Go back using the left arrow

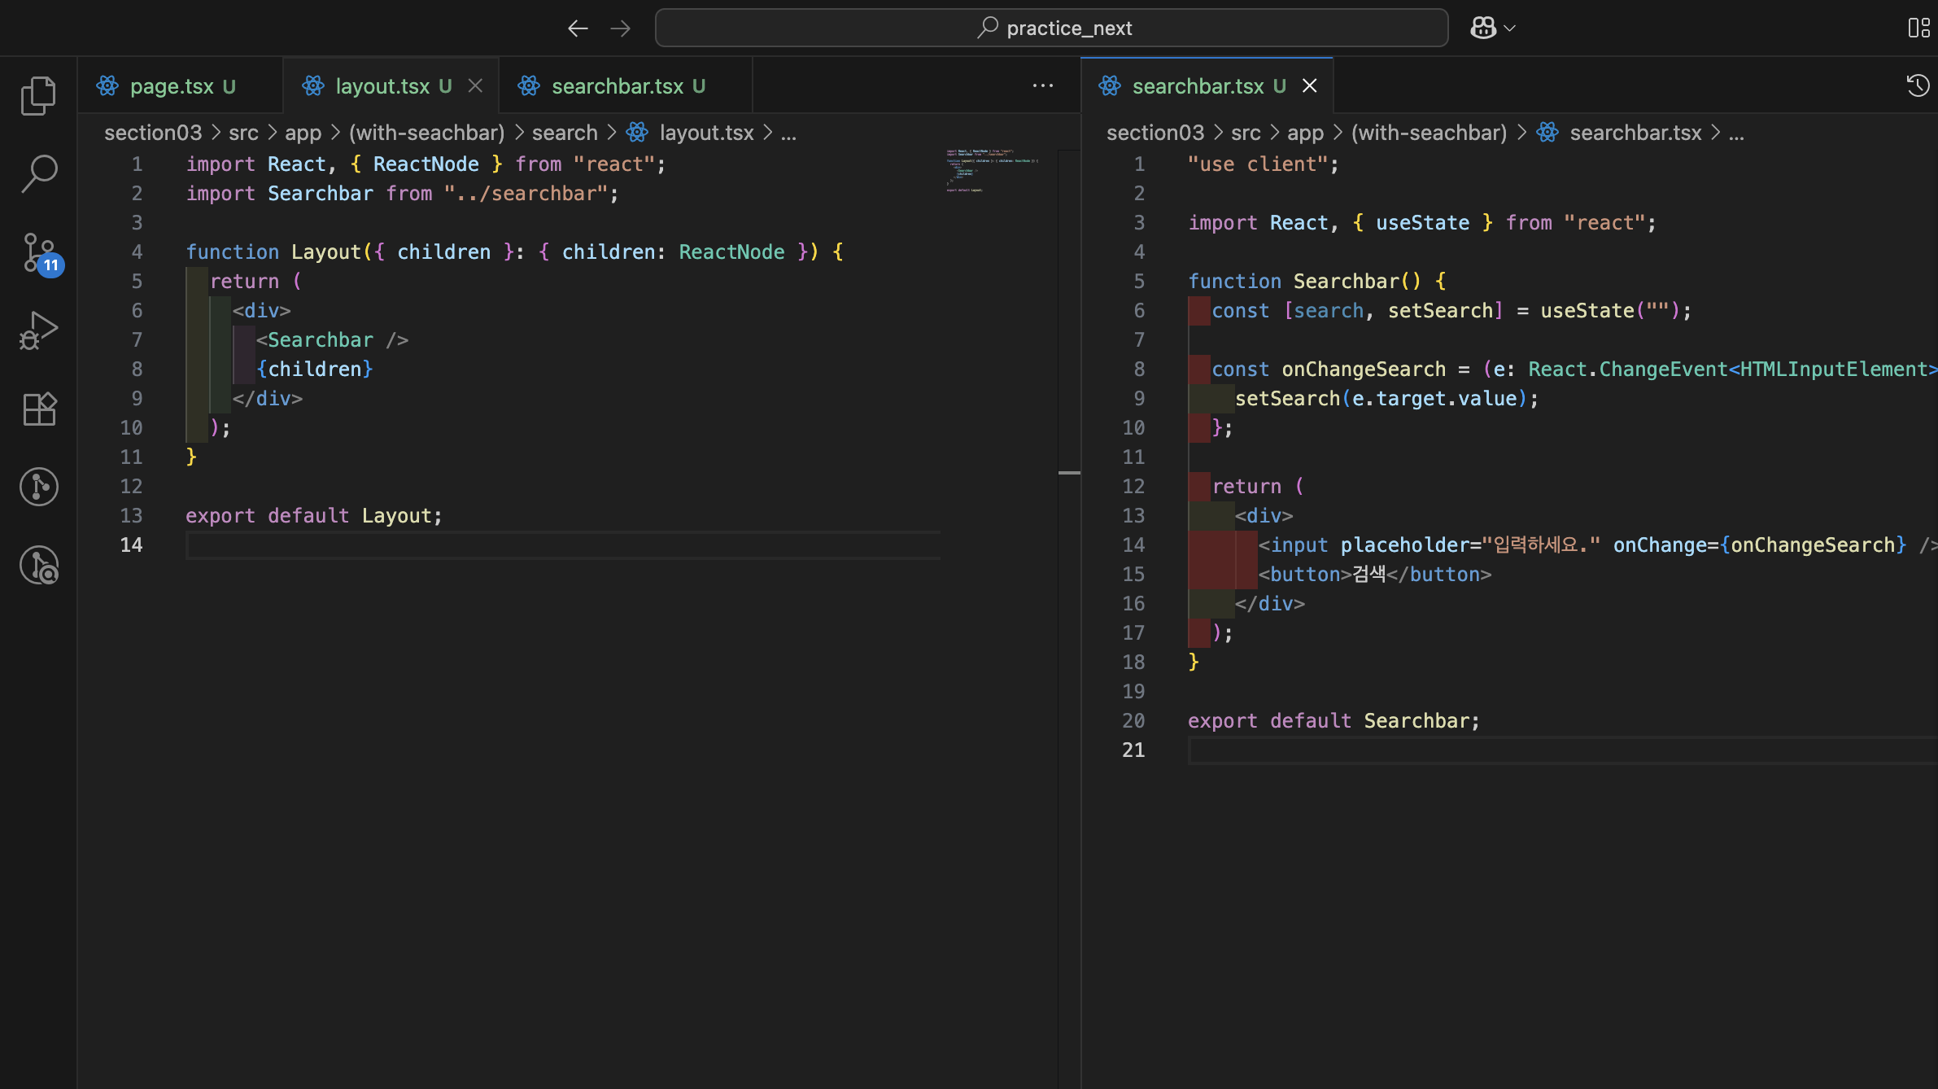coord(578,28)
